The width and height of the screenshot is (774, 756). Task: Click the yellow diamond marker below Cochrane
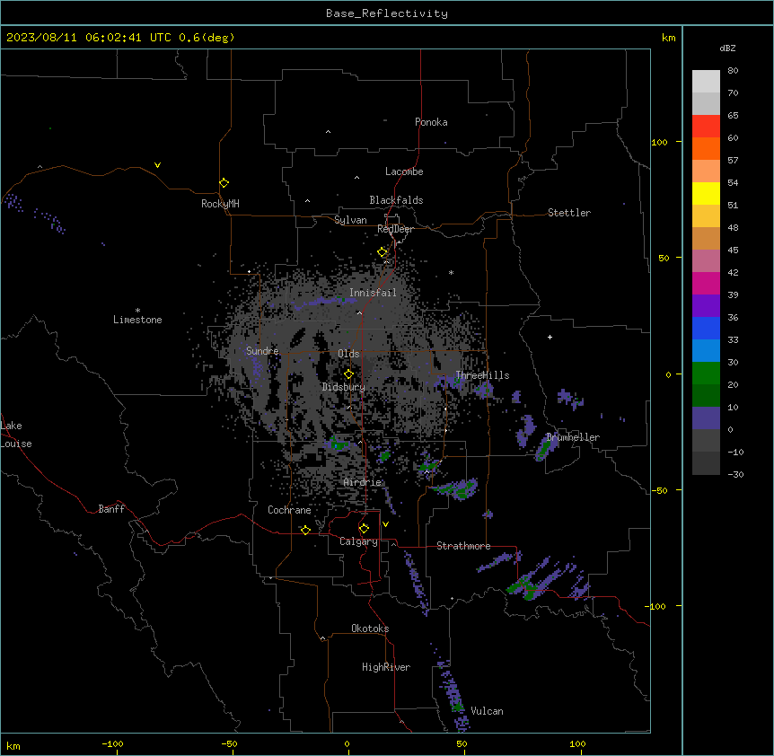[x=305, y=530]
